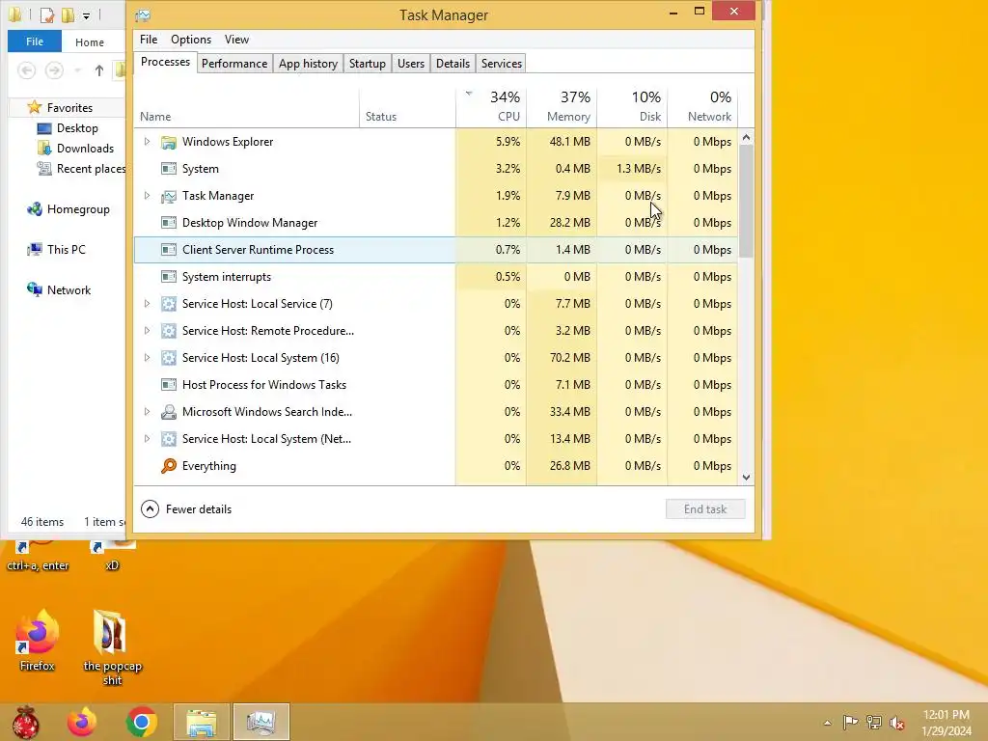
Task: Sort processes by the Name column
Action: [246, 106]
